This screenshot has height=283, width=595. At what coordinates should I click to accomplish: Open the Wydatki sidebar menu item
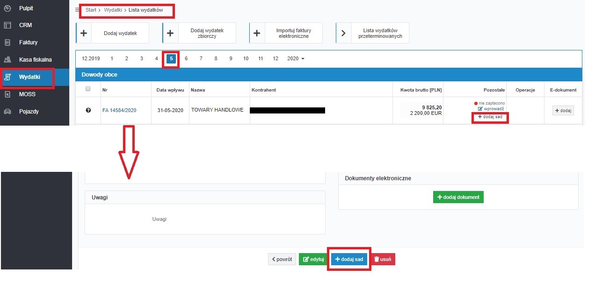point(29,77)
